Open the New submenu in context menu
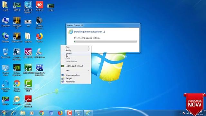The height and width of the screenshot is (116, 206). pyautogui.click(x=76, y=71)
